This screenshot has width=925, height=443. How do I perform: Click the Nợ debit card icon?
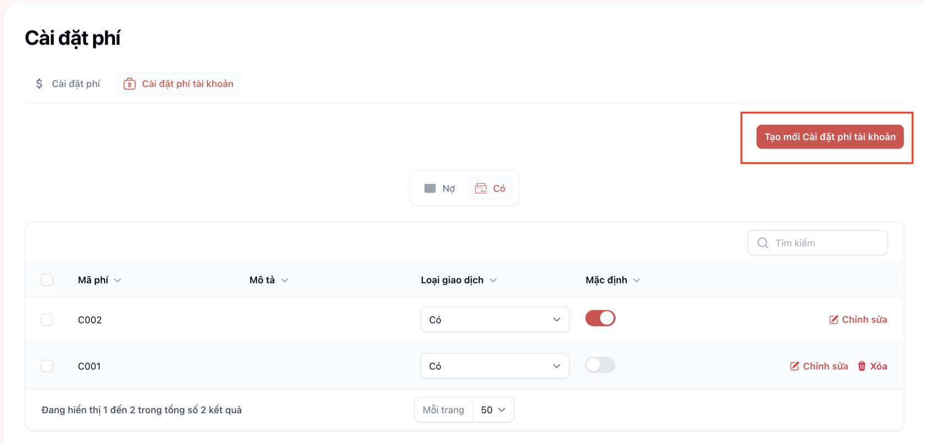tap(430, 189)
